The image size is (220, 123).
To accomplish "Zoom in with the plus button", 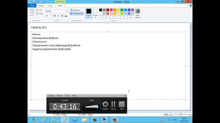I will pyautogui.click(x=190, y=115).
